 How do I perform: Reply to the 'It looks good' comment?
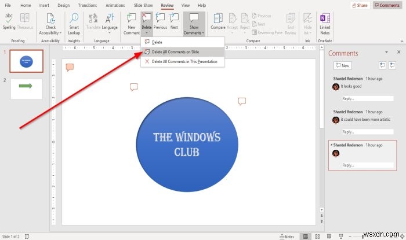pyautogui.click(x=367, y=98)
